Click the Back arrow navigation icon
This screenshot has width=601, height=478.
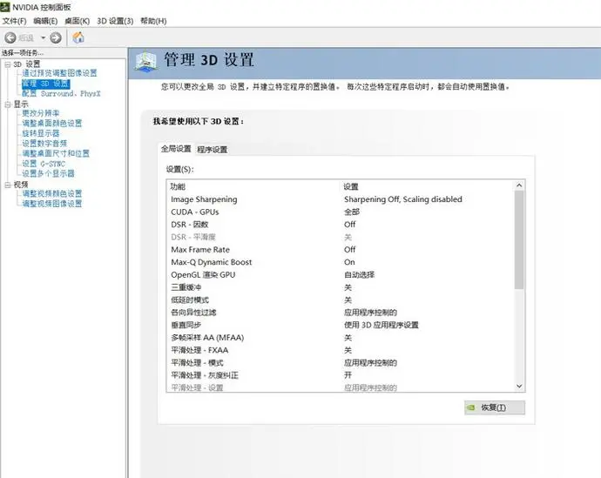(x=10, y=37)
